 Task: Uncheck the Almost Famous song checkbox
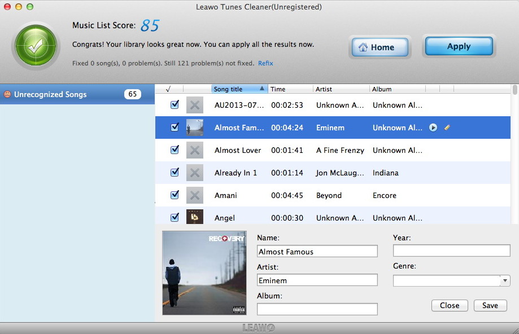[x=175, y=127]
